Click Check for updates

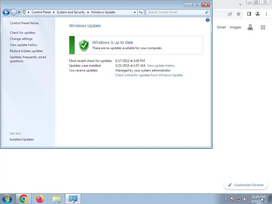coord(23,33)
